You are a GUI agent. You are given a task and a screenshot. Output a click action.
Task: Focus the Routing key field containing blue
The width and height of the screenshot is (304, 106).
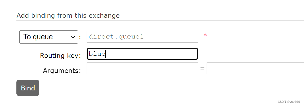click(142, 54)
